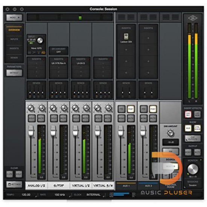Toggle CTRL ROOM visibility under SHOW
This screenshot has height=207, width=207.
coord(197,128)
